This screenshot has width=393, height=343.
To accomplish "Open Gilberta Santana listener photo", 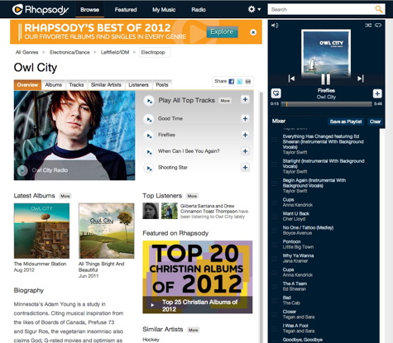I will [151, 211].
